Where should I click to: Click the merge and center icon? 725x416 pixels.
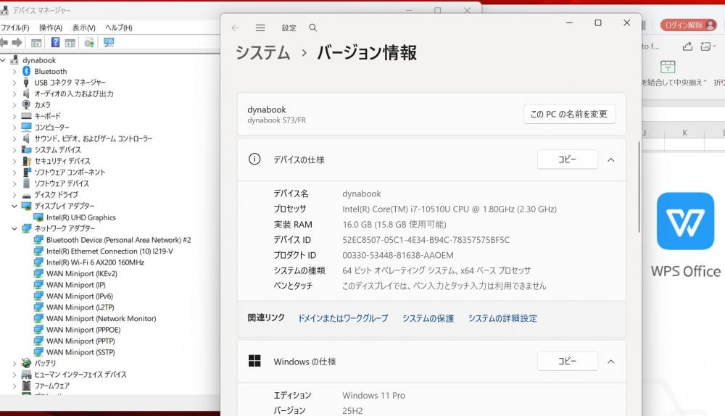[x=668, y=67]
